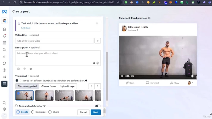Viewport: 212px width, 119px height.
Task: Switch to Upload image tab
Action: tap(67, 86)
